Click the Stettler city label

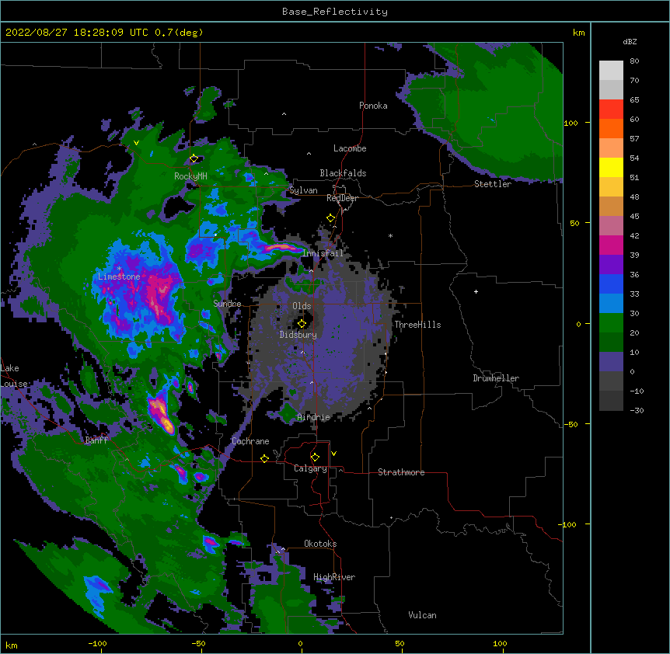[x=493, y=184]
